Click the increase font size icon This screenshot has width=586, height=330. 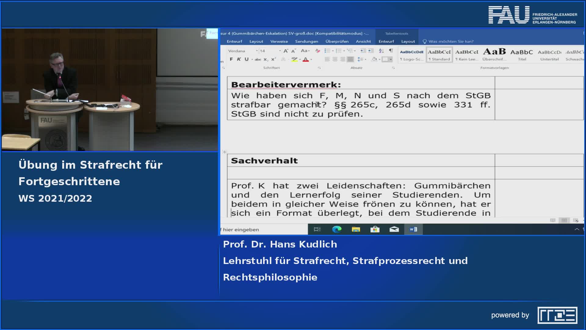(286, 51)
